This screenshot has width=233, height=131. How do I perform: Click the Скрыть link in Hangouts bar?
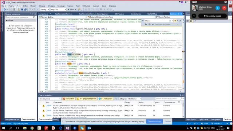(x=167, y=122)
